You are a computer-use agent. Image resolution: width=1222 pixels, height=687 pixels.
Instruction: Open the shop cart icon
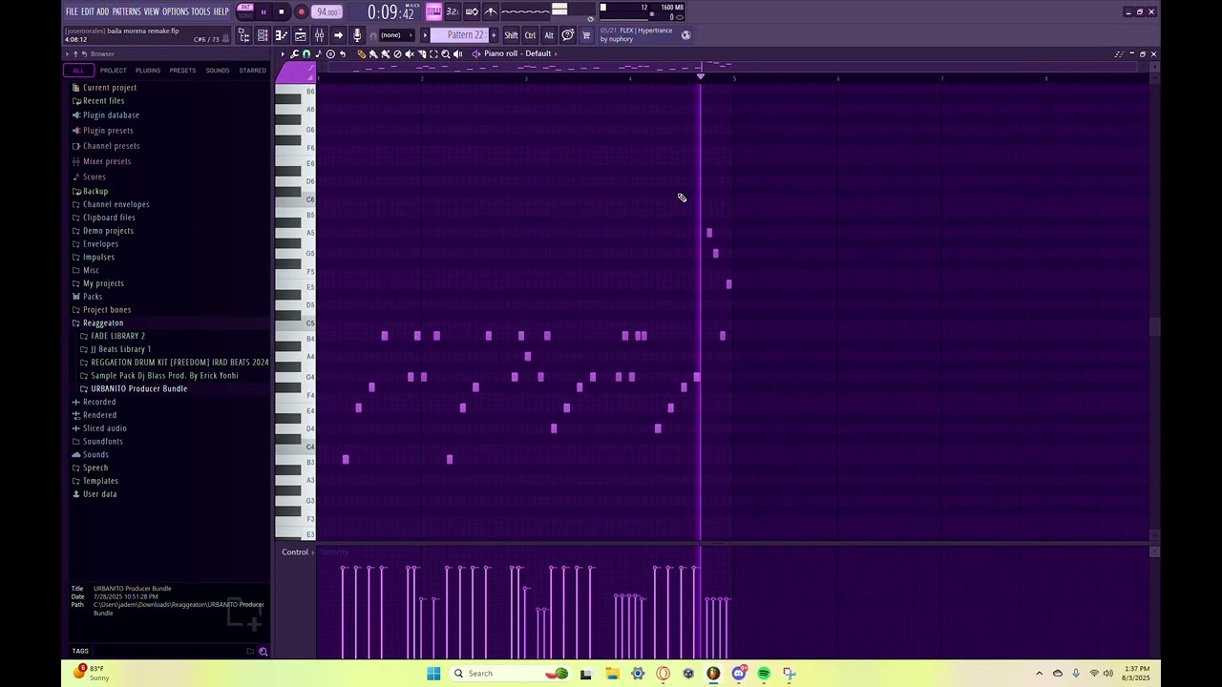click(x=587, y=35)
